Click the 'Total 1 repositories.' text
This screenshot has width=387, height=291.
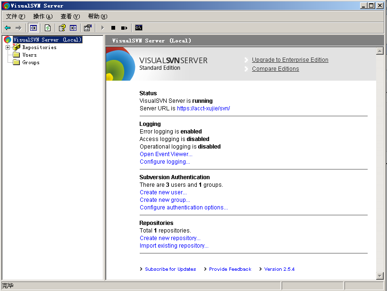165,231
